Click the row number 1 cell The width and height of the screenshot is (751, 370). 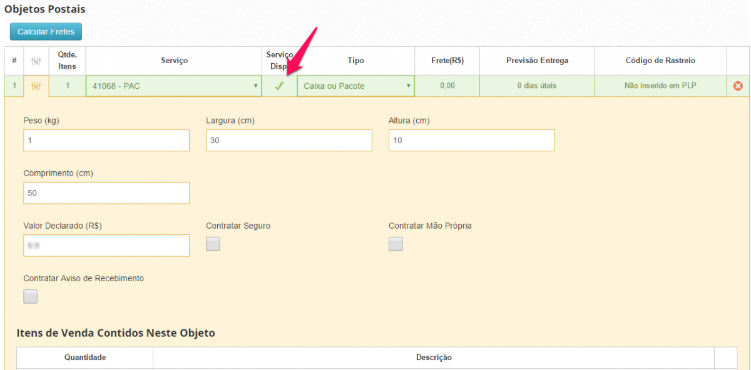pyautogui.click(x=14, y=86)
